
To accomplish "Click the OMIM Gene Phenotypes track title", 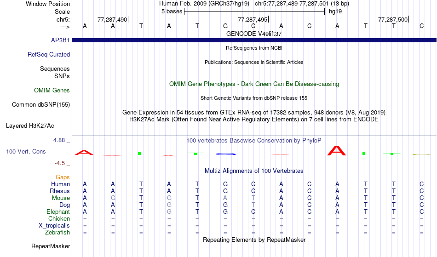I will 254,84.
